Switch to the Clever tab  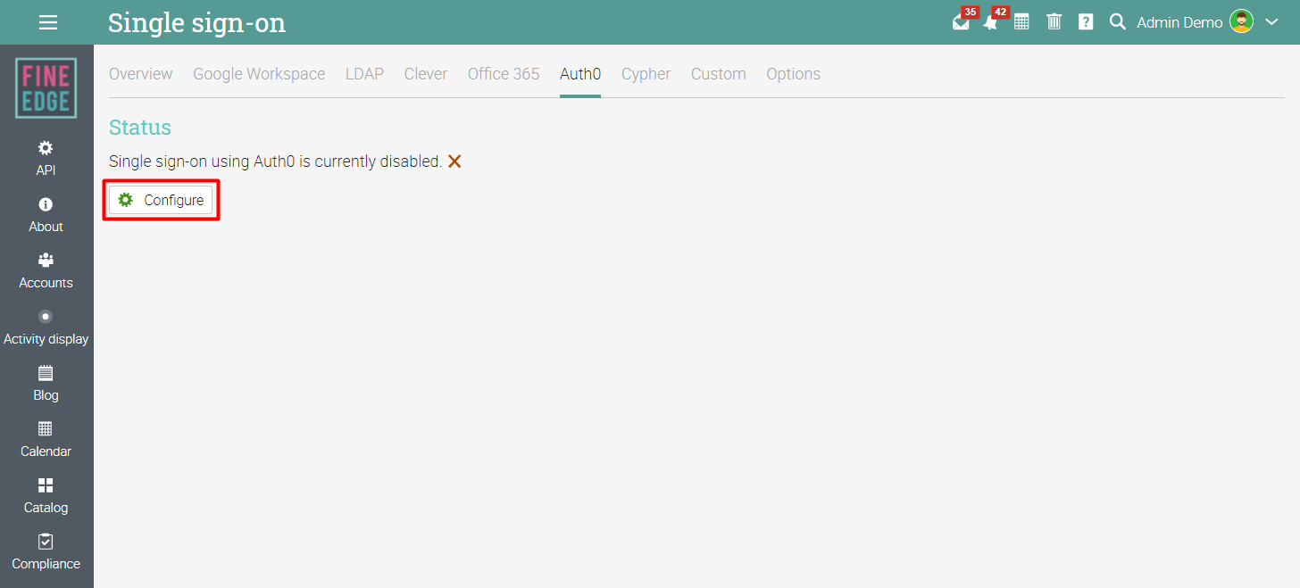click(426, 74)
